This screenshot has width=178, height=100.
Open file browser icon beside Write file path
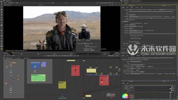[x=175, y=11]
